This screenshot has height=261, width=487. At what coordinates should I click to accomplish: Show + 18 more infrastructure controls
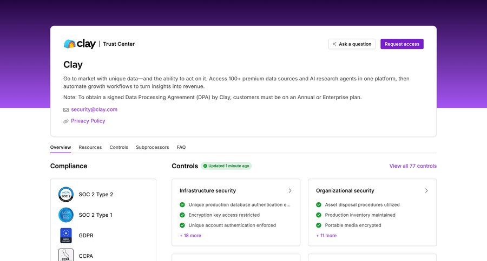pyautogui.click(x=190, y=236)
